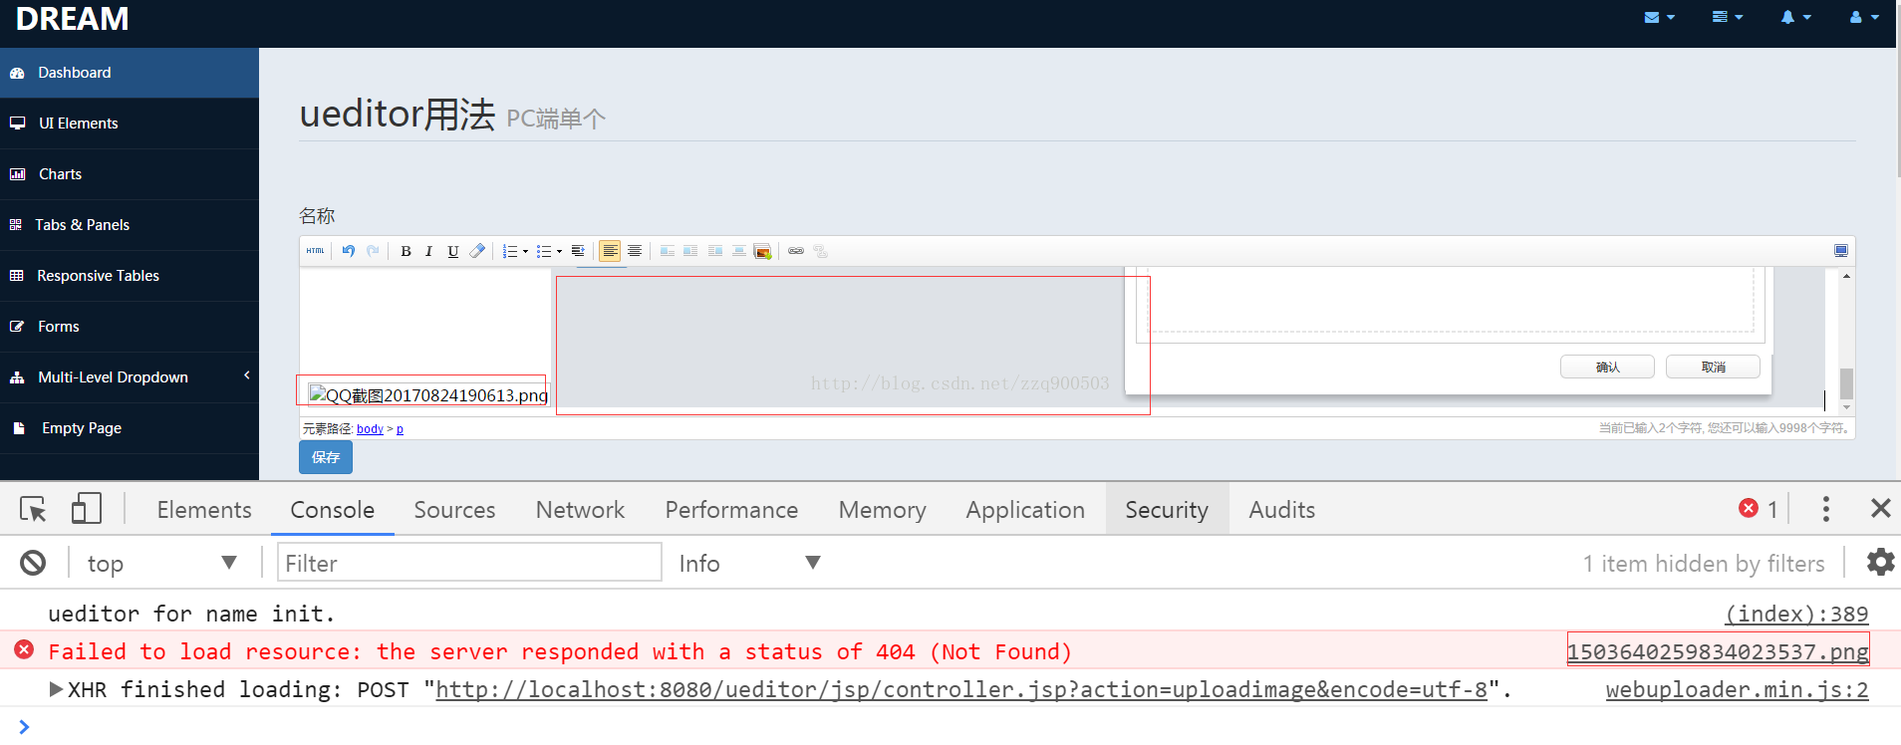Switch to DevTools Sources tab
The width and height of the screenshot is (1901, 745).
pos(454,510)
